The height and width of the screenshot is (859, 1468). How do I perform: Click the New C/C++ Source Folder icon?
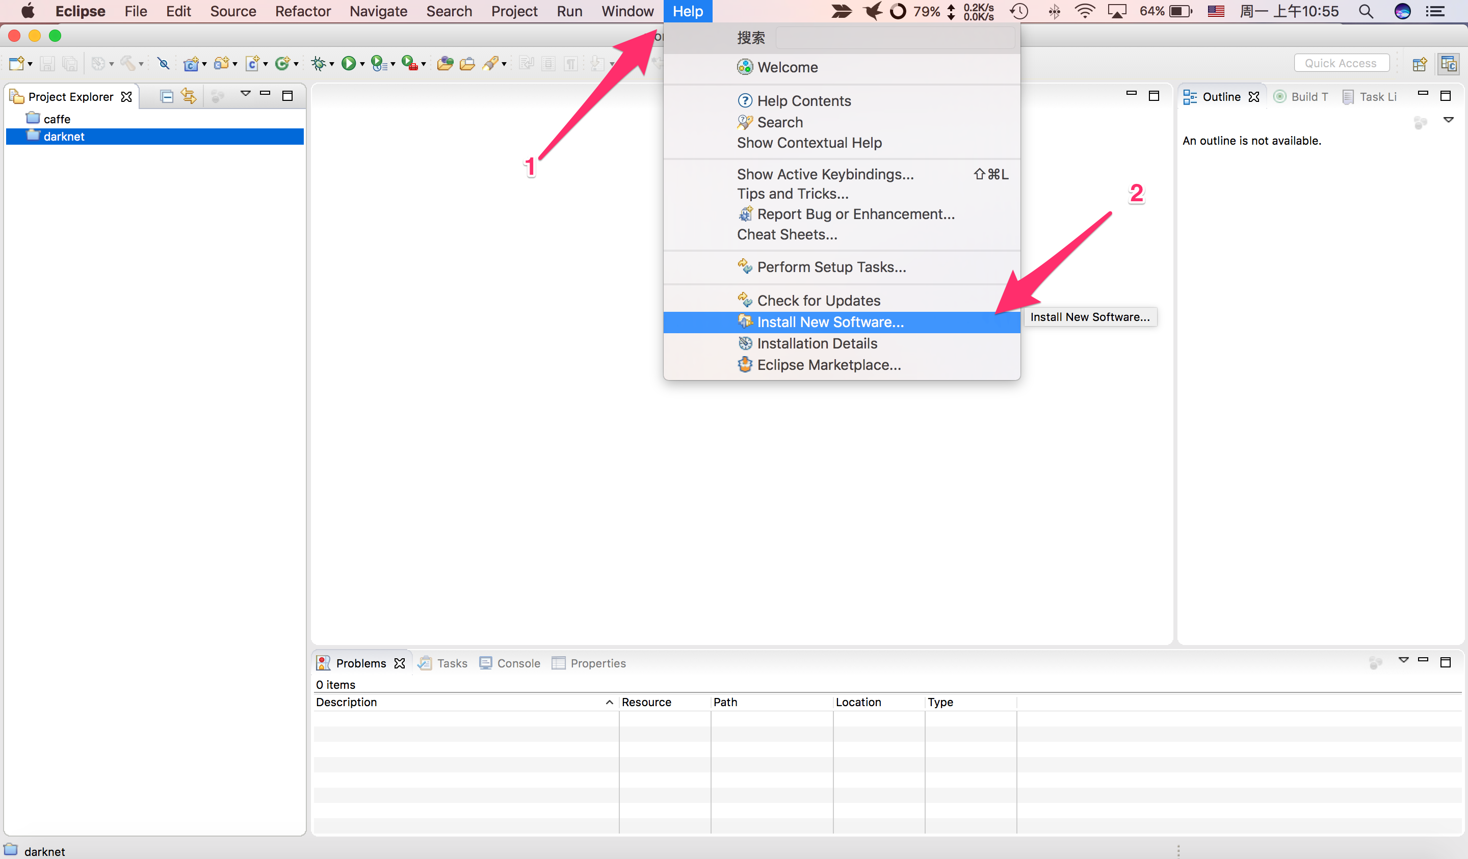221,64
